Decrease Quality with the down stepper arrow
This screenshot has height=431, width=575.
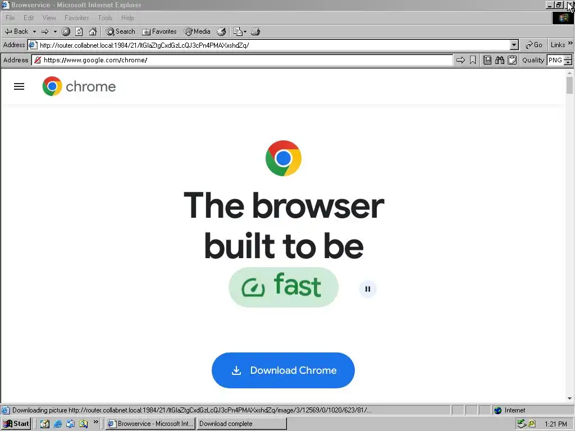pyautogui.click(x=568, y=63)
